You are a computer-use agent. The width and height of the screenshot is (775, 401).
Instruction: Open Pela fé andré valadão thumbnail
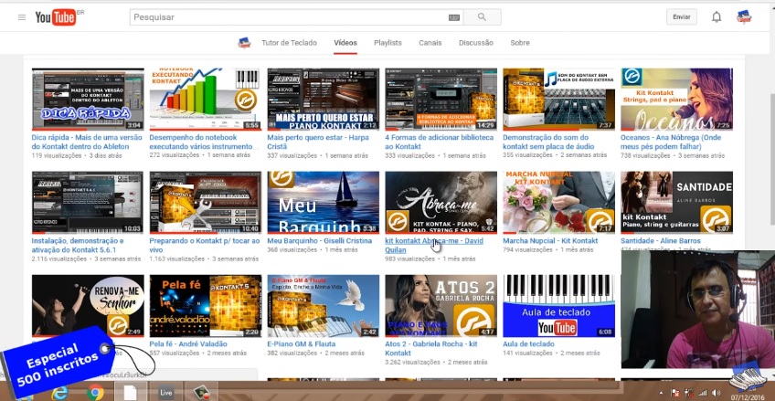[x=206, y=306]
